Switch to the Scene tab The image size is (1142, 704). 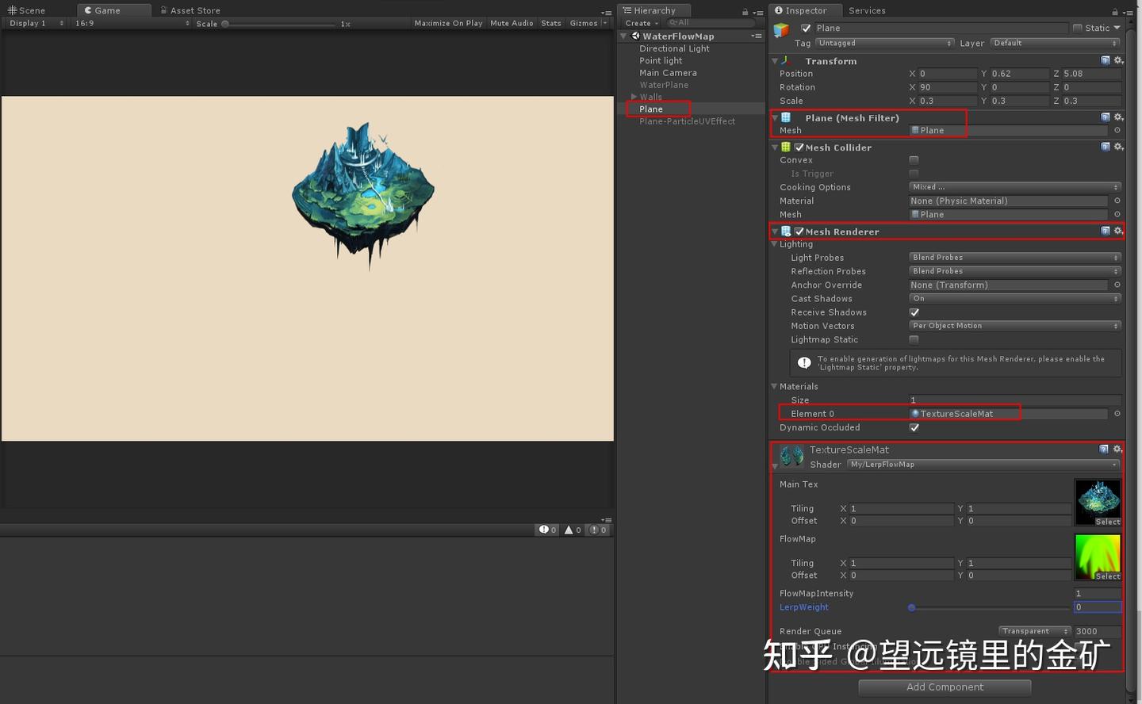coord(27,10)
